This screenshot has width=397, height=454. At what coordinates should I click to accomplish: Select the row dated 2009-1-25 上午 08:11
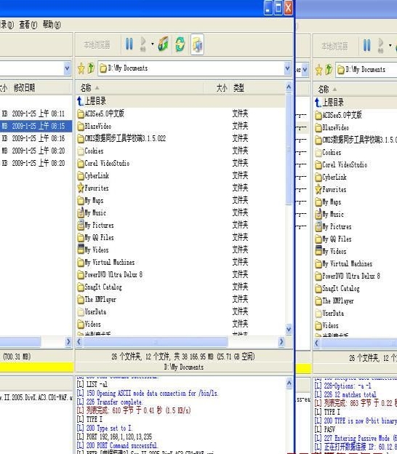pos(36,113)
